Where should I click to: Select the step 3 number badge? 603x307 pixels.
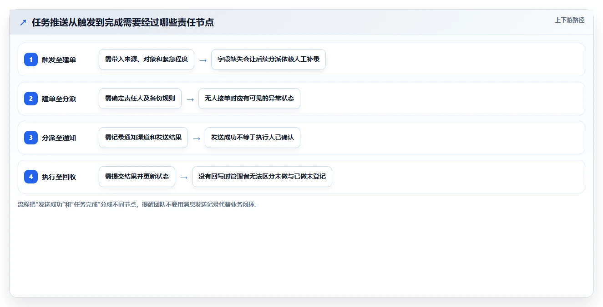tap(31, 138)
